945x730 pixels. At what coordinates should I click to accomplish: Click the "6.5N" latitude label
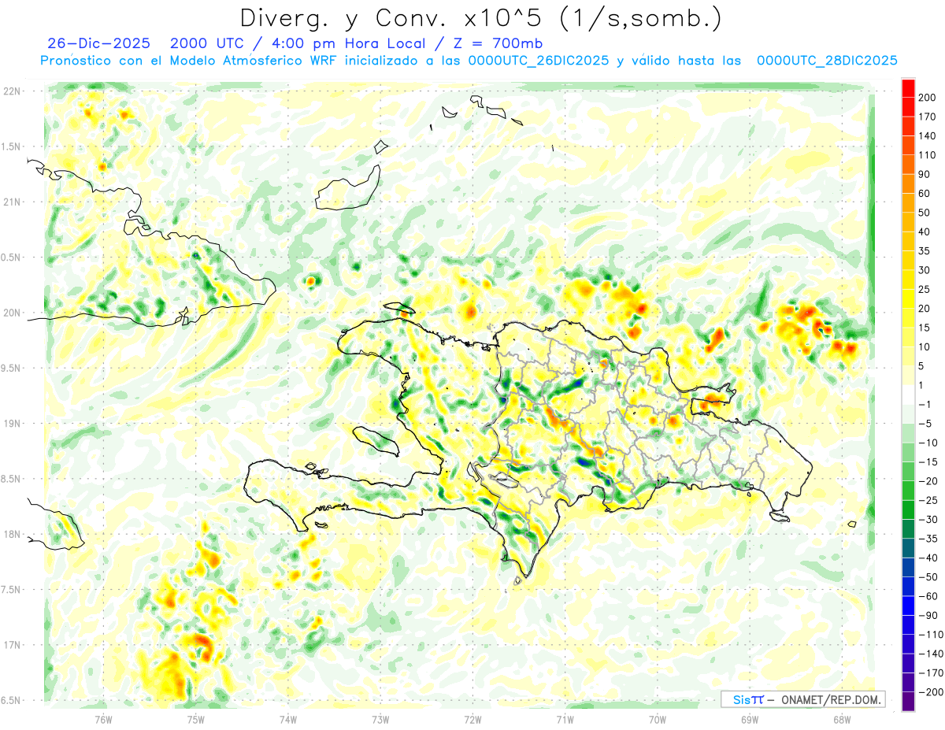(12, 700)
